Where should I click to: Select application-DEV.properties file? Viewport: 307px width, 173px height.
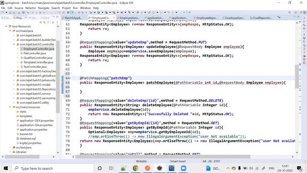coord(36,121)
